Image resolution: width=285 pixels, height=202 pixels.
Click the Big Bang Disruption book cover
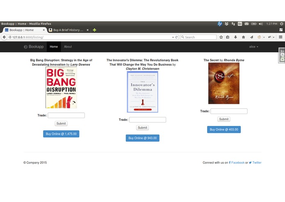pos(61,88)
